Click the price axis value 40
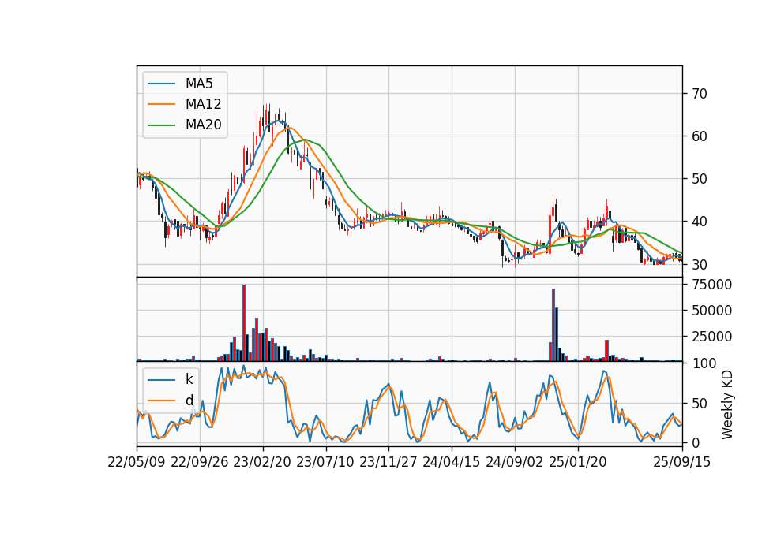 tap(700, 222)
